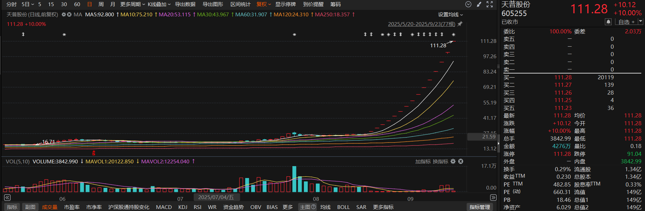
Task: Jump to the earliest chart data
Action: pos(7,198)
